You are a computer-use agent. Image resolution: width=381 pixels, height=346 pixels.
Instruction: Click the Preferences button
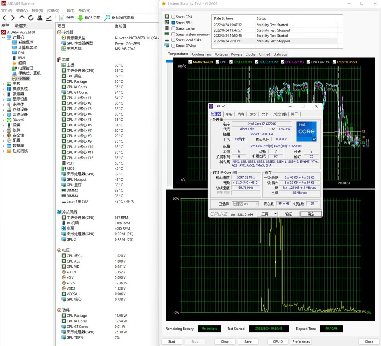301,341
